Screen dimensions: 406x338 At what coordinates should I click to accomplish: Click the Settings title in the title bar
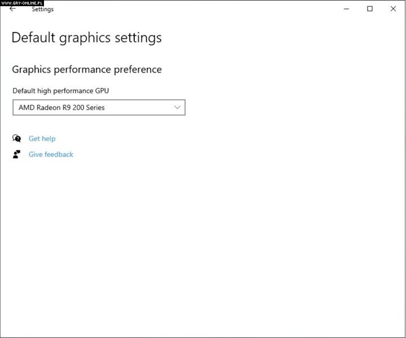pyautogui.click(x=42, y=9)
